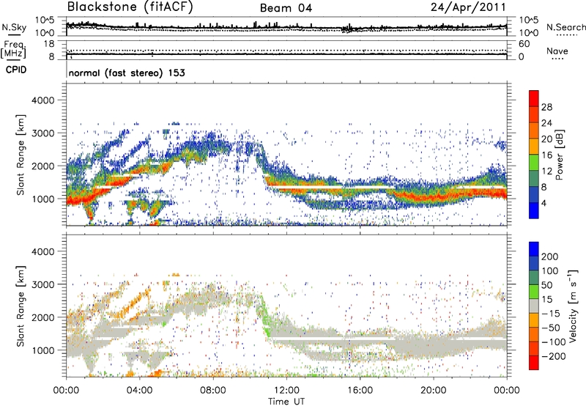
Task: Click the '2000' tick on velocity panel axis
Action: coord(42,317)
